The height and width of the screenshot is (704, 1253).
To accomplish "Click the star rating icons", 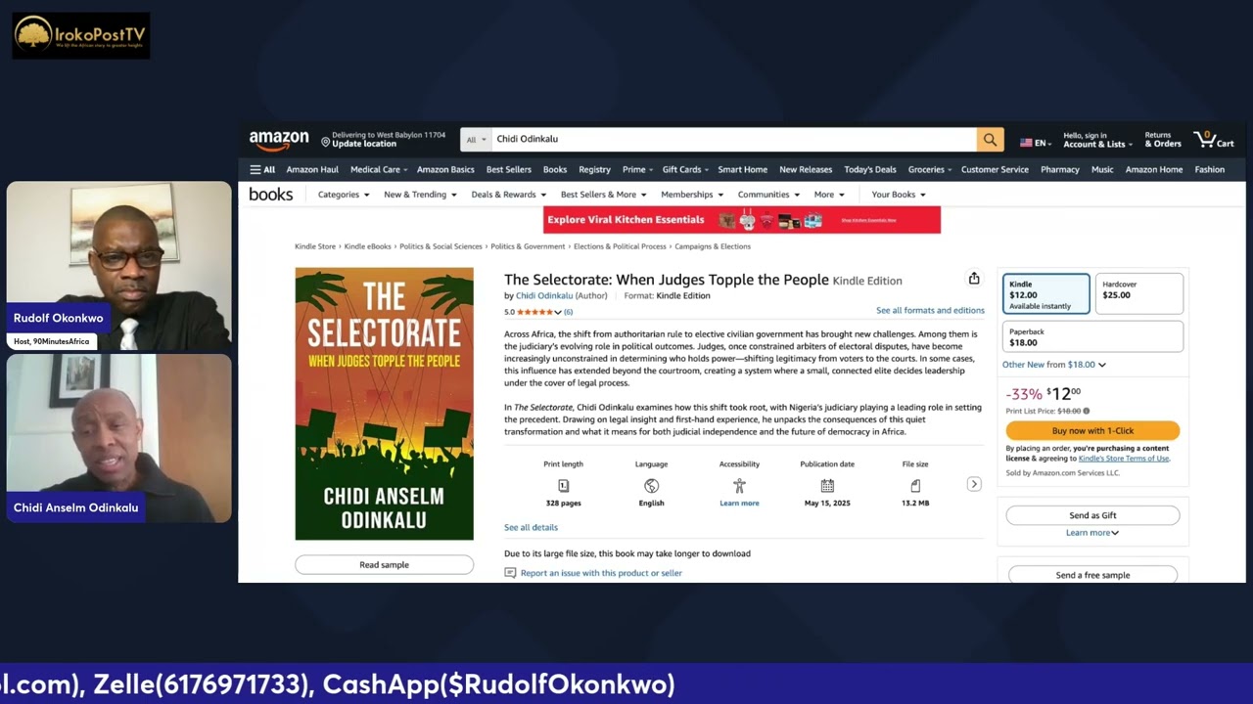I will tap(534, 312).
